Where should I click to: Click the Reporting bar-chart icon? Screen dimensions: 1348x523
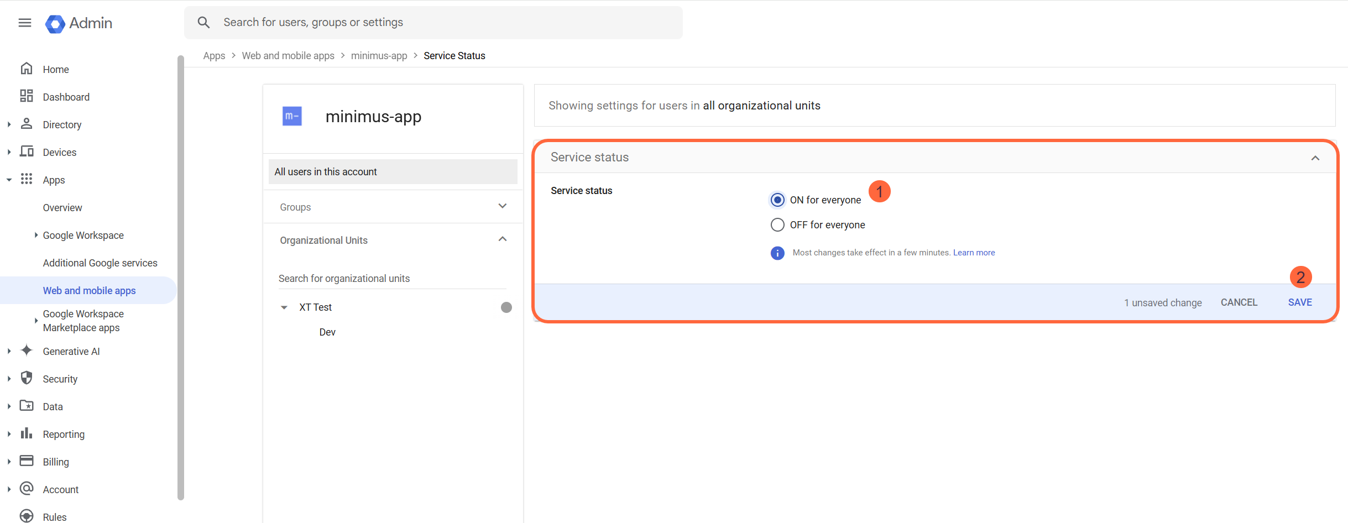pos(27,433)
